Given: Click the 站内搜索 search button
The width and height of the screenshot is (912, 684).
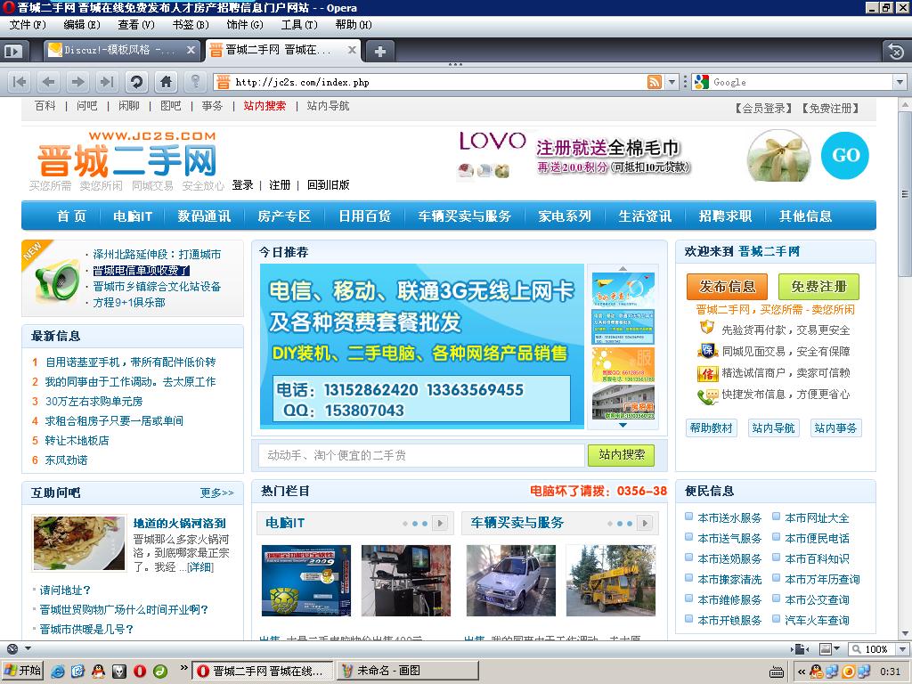Looking at the screenshot, I should click(621, 455).
